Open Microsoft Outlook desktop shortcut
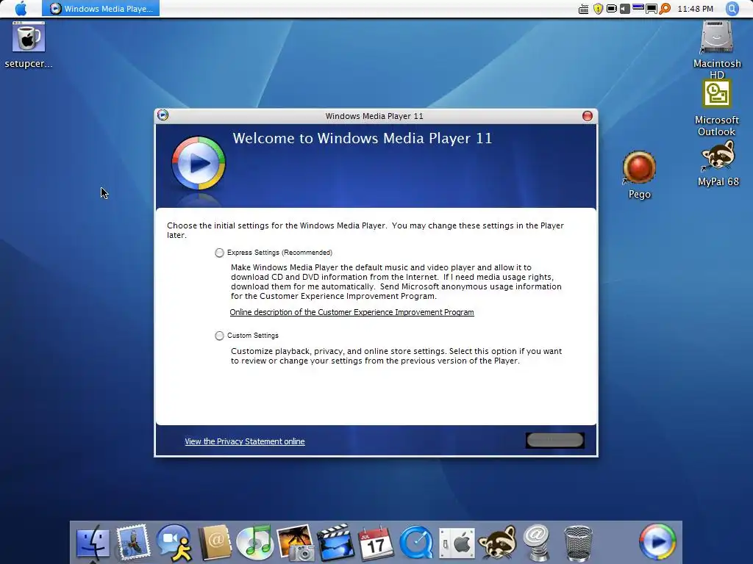Image resolution: width=753 pixels, height=564 pixels. pyautogui.click(x=716, y=108)
